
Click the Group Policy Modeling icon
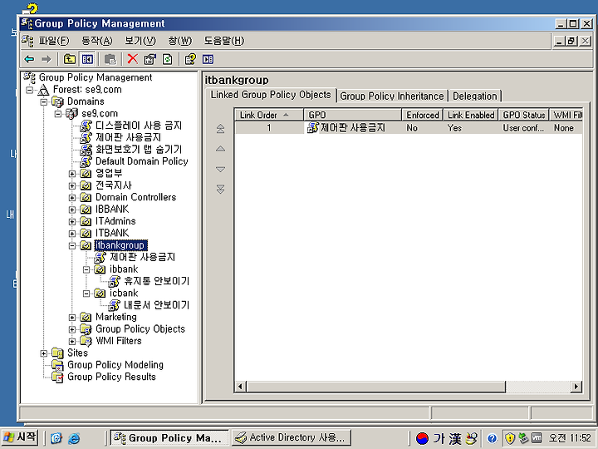coord(57,365)
